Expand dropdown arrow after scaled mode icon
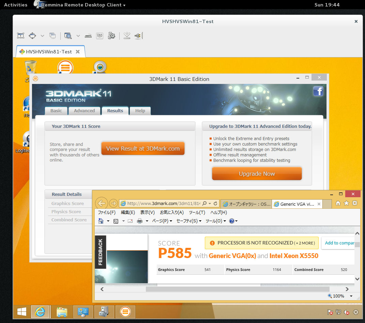This screenshot has height=323, width=365. click(78, 36)
